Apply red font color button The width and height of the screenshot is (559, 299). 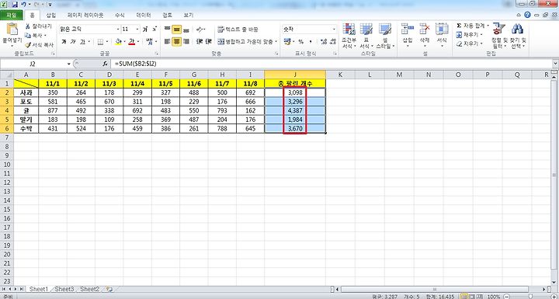131,42
